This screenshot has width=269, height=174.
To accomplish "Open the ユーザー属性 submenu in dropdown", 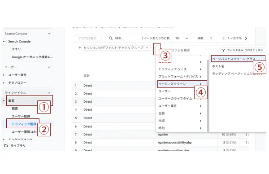I will pos(180,106).
